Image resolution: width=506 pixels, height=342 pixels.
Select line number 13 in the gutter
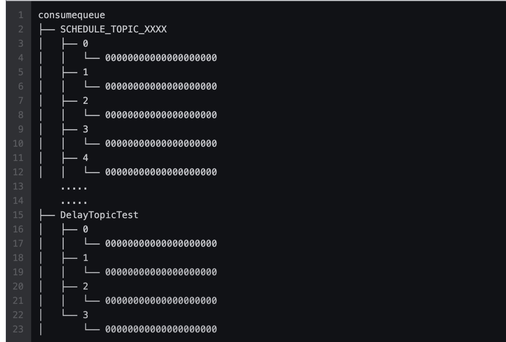(19, 187)
